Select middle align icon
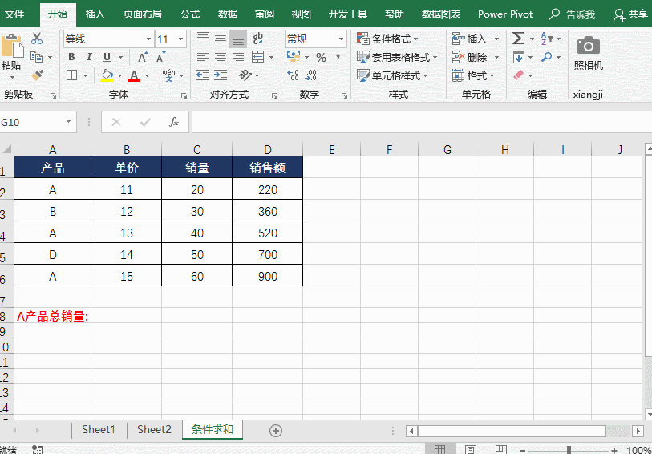This screenshot has width=652, height=454. coord(221,39)
